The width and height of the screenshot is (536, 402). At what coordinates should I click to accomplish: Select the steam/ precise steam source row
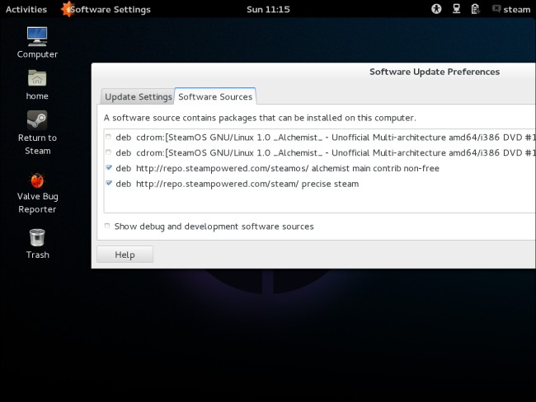click(320, 184)
